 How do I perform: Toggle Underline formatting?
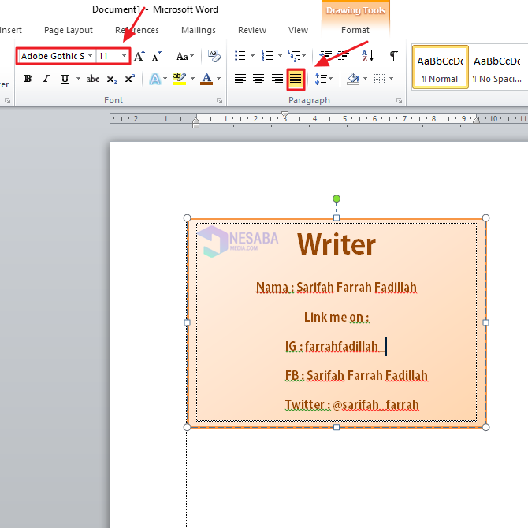[x=65, y=79]
